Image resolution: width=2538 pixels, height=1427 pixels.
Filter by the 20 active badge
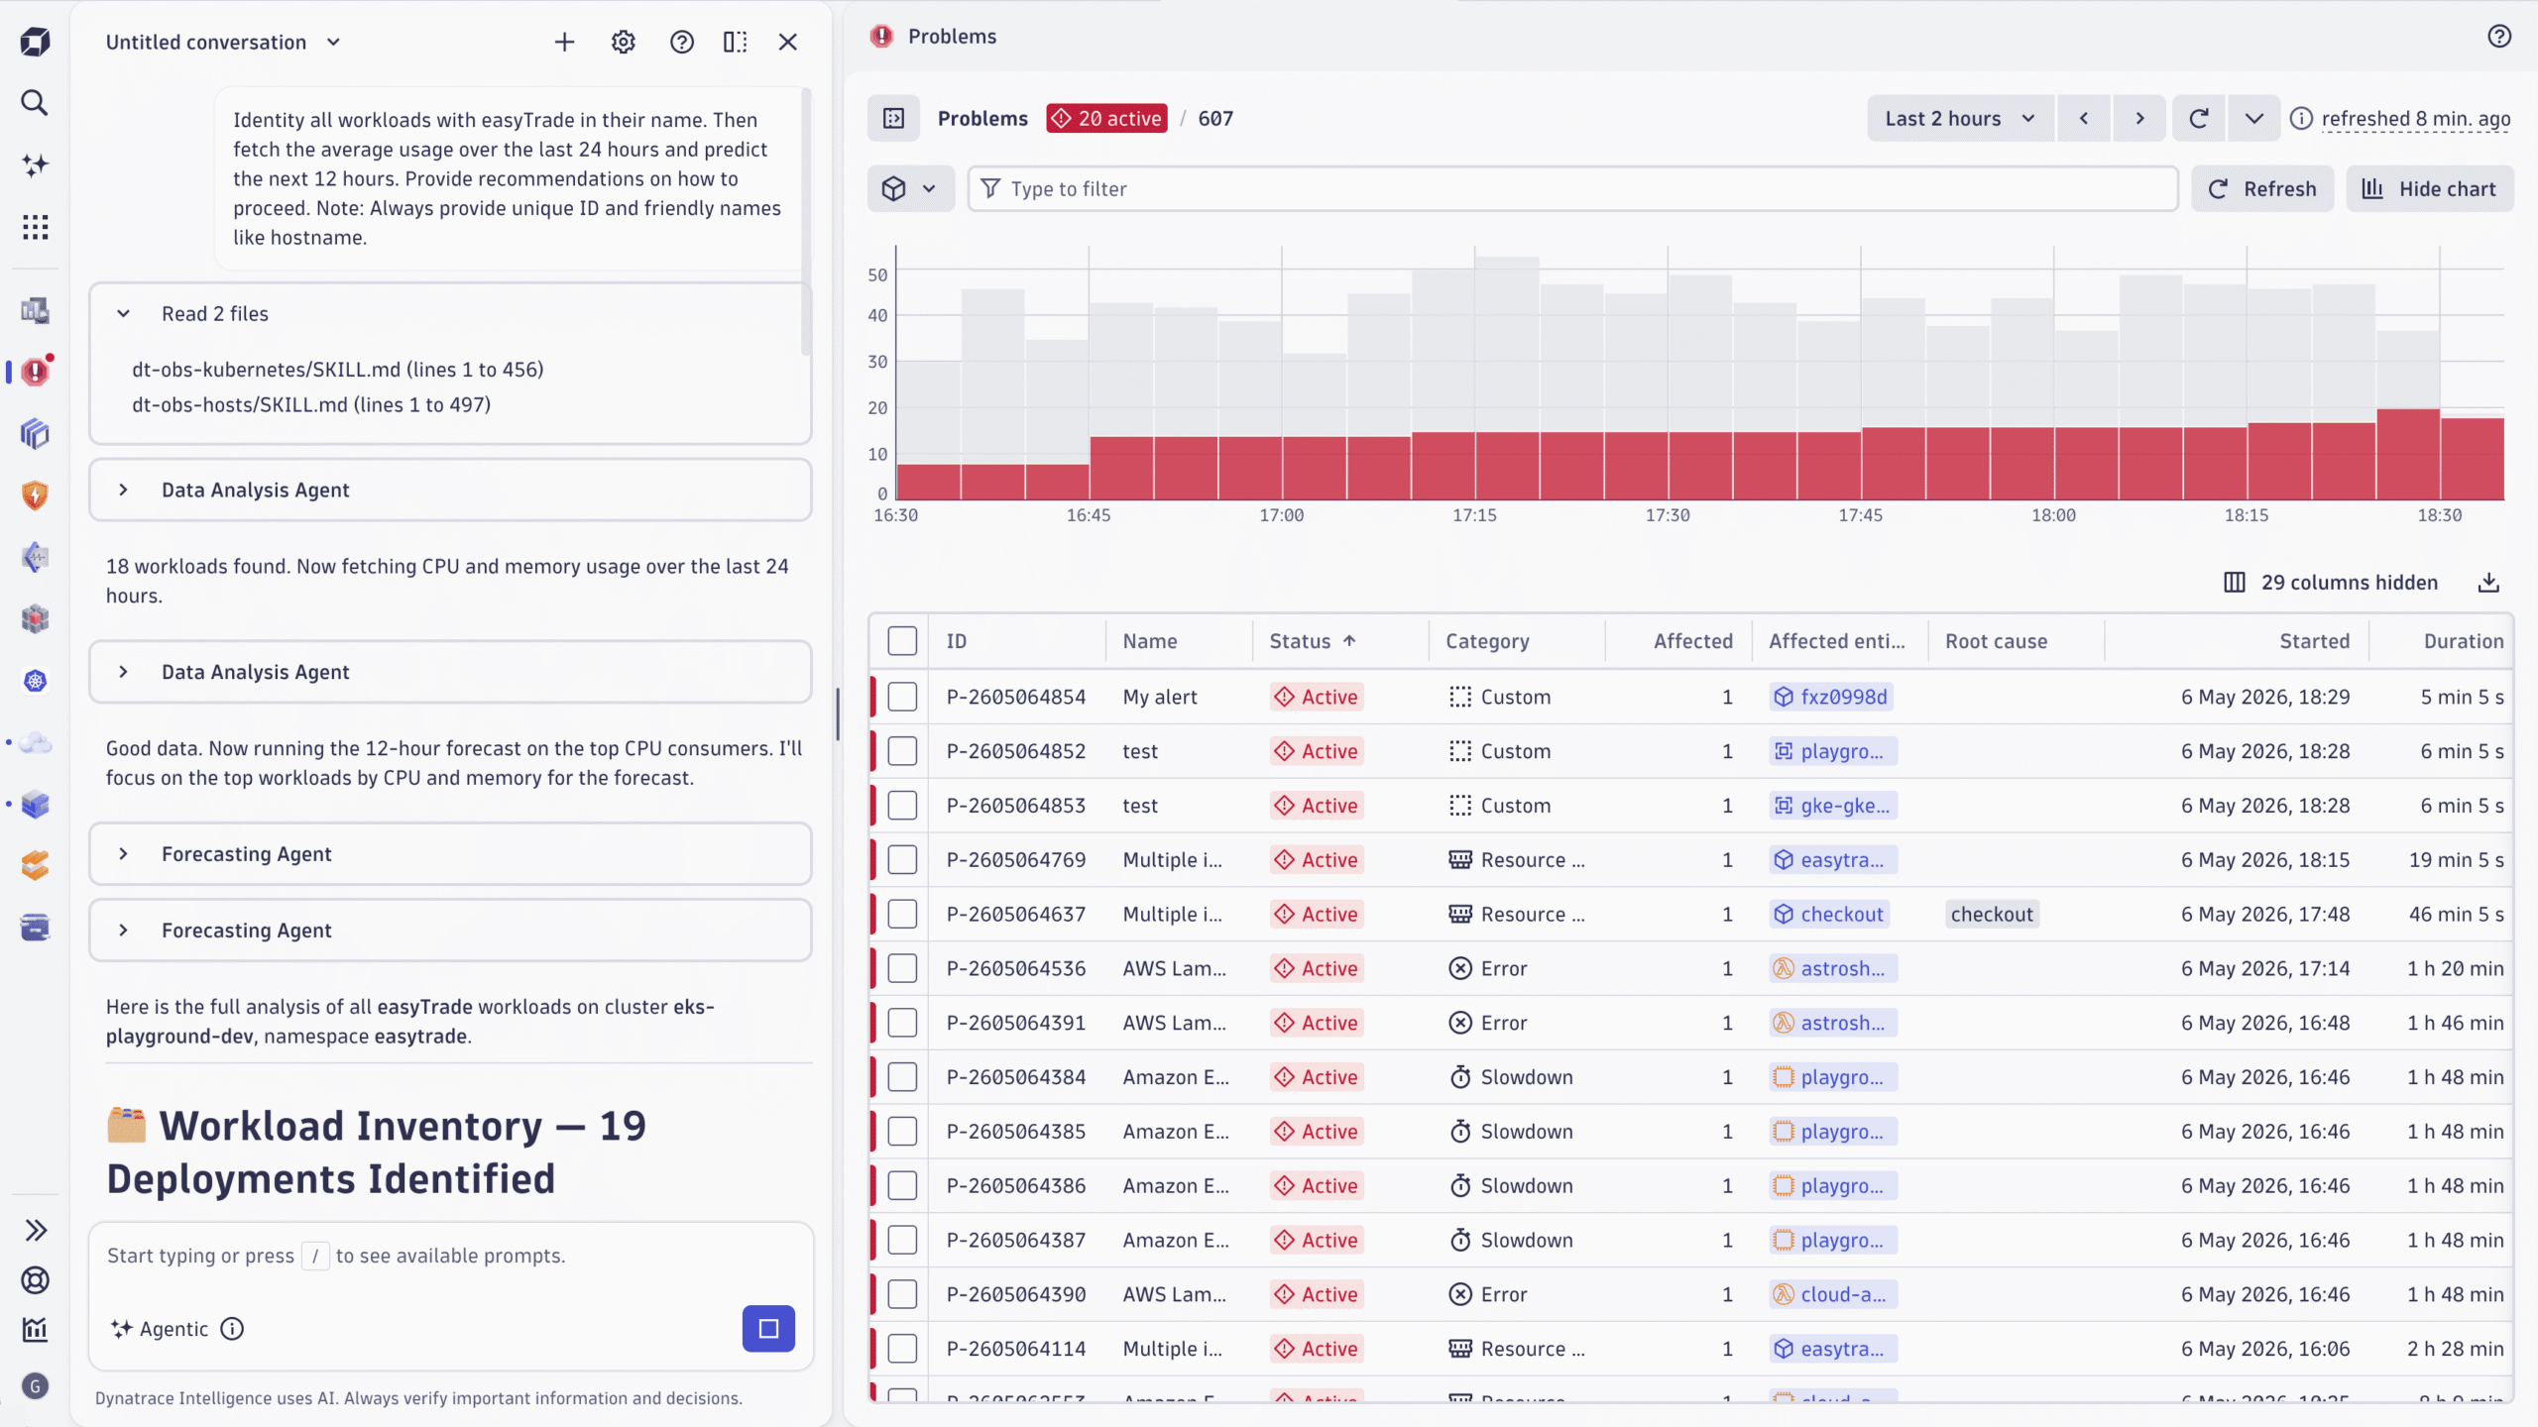click(1106, 118)
